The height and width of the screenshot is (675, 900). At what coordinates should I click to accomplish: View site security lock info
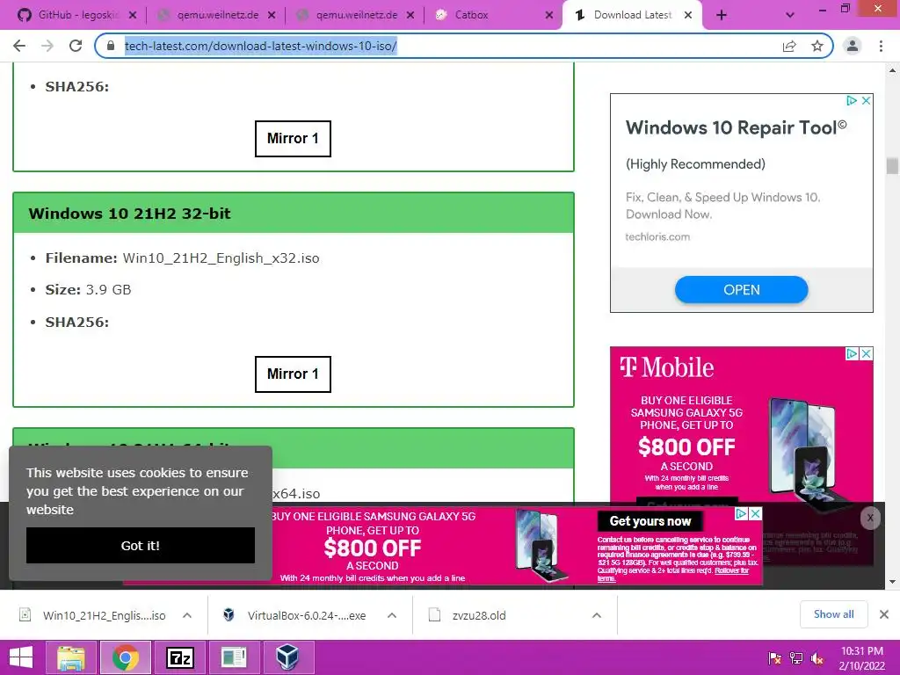pyautogui.click(x=111, y=46)
